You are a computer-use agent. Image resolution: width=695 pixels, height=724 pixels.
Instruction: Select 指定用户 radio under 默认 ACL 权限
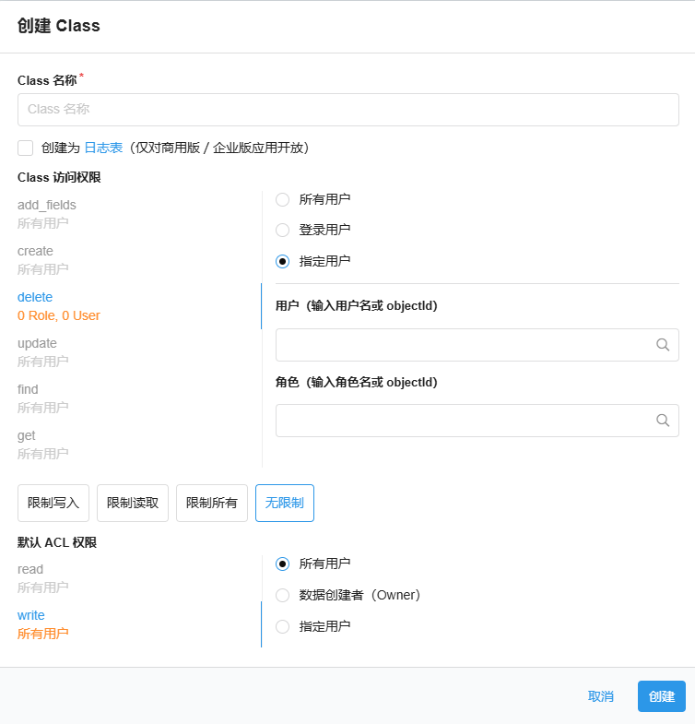point(283,626)
